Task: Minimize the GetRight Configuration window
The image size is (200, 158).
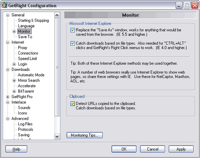Action: [179, 6]
